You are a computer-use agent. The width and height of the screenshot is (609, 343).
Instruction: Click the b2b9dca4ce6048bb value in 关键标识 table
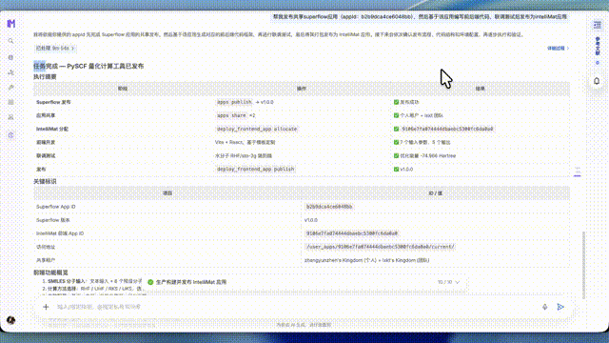329,207
